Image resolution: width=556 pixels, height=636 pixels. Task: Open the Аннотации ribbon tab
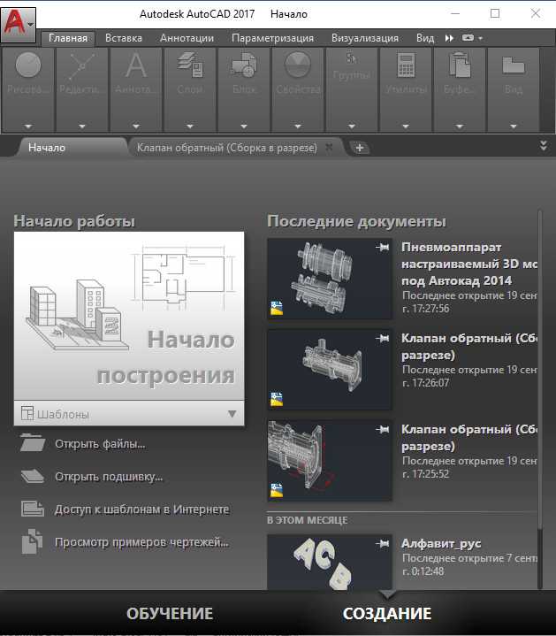pos(187,38)
